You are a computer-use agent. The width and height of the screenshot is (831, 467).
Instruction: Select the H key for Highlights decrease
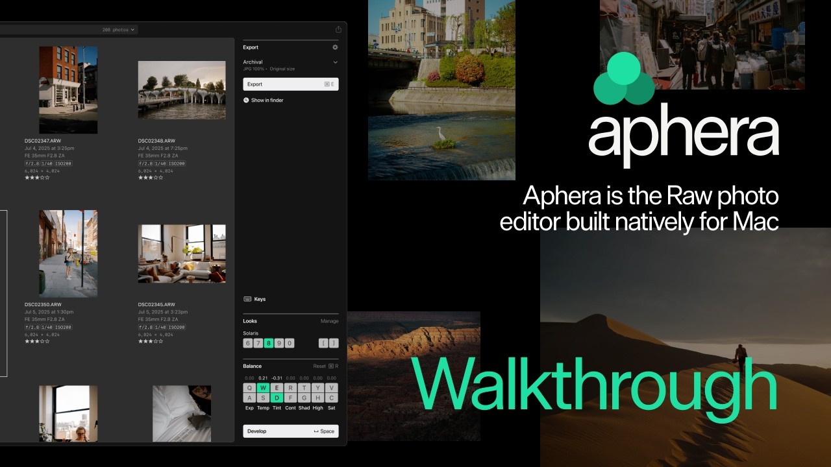pos(317,398)
